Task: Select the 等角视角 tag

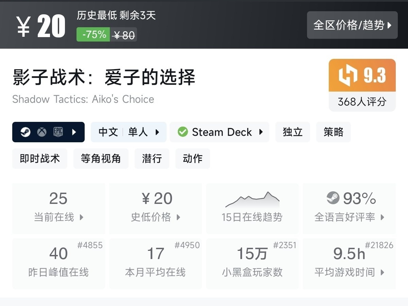Action: coord(101,159)
